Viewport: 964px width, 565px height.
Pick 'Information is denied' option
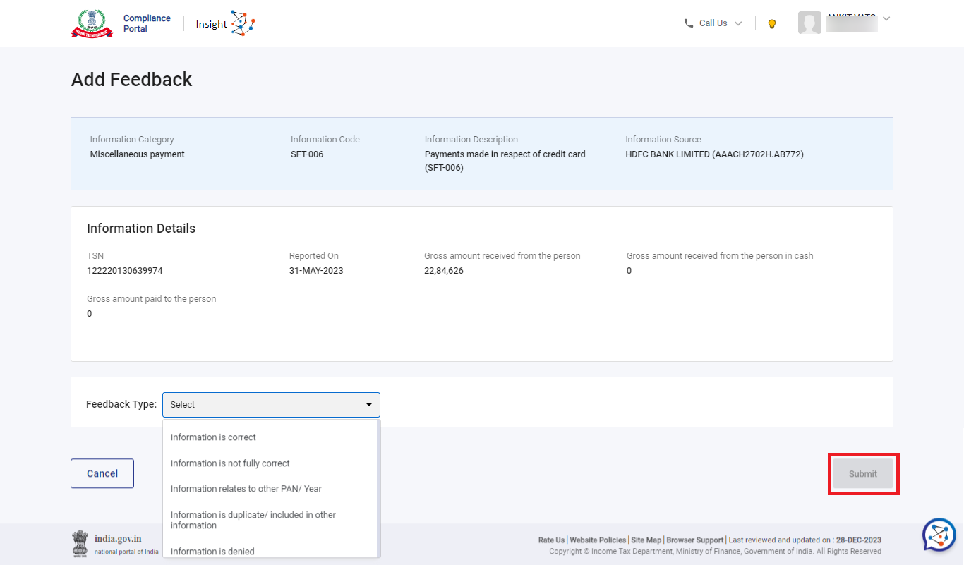(212, 552)
